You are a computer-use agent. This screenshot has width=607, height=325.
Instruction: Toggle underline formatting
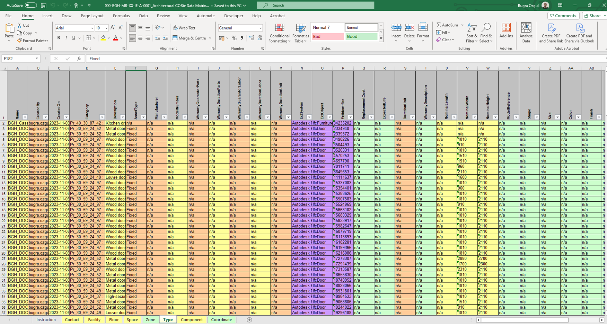point(73,38)
